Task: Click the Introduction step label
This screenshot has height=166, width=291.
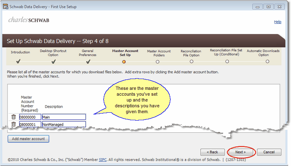Action: coord(20,52)
